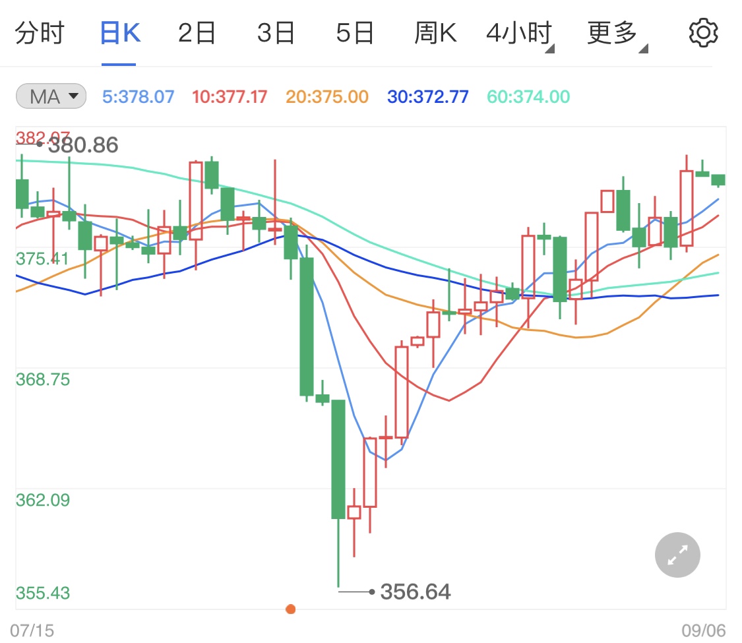Open the MA indicator dropdown
Screen dimensions: 742x643
[x=50, y=96]
